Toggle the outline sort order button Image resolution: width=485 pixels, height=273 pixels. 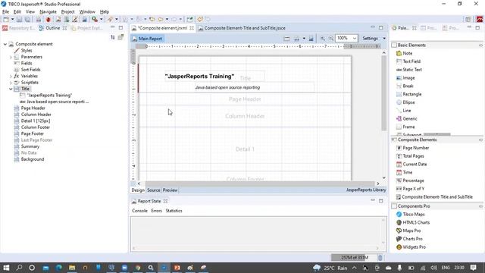point(113,37)
